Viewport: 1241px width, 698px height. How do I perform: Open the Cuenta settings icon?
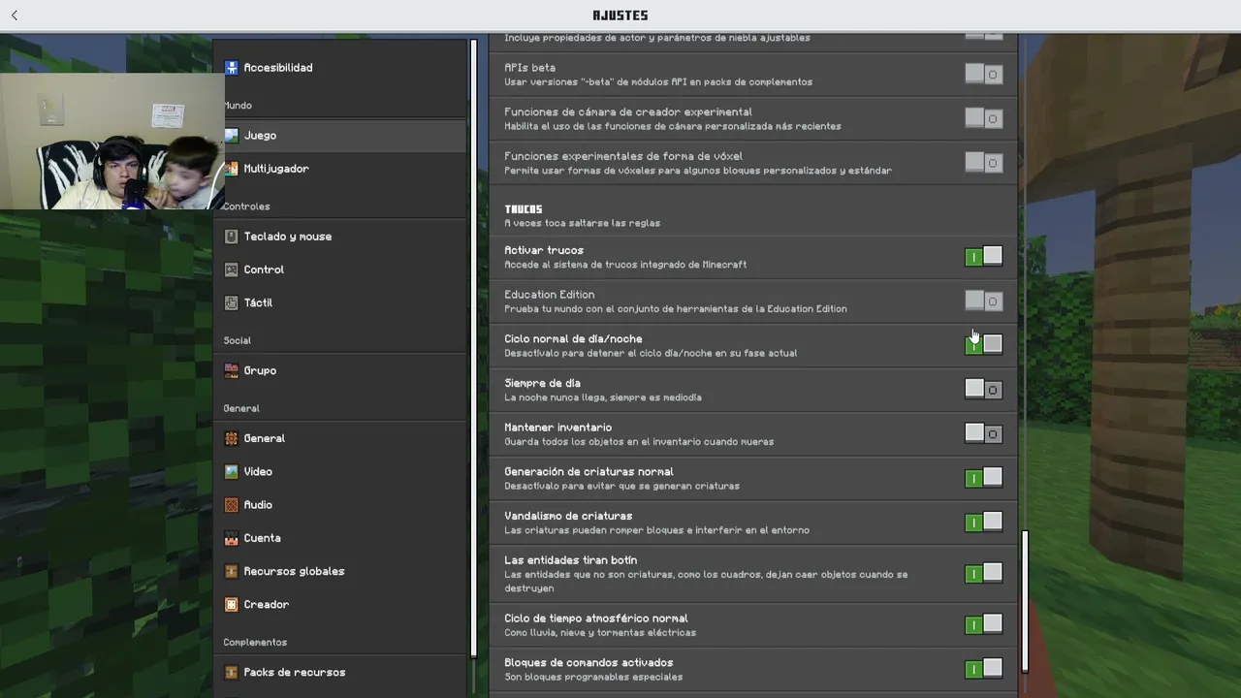tap(231, 538)
